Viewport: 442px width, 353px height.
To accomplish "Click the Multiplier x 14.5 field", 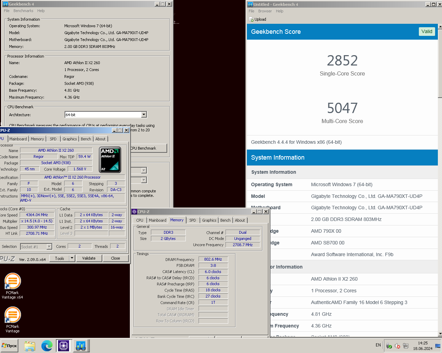I will (x=37, y=221).
